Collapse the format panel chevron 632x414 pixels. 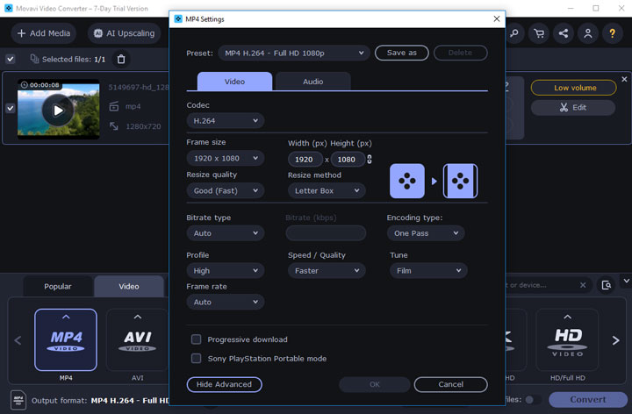coord(627,281)
